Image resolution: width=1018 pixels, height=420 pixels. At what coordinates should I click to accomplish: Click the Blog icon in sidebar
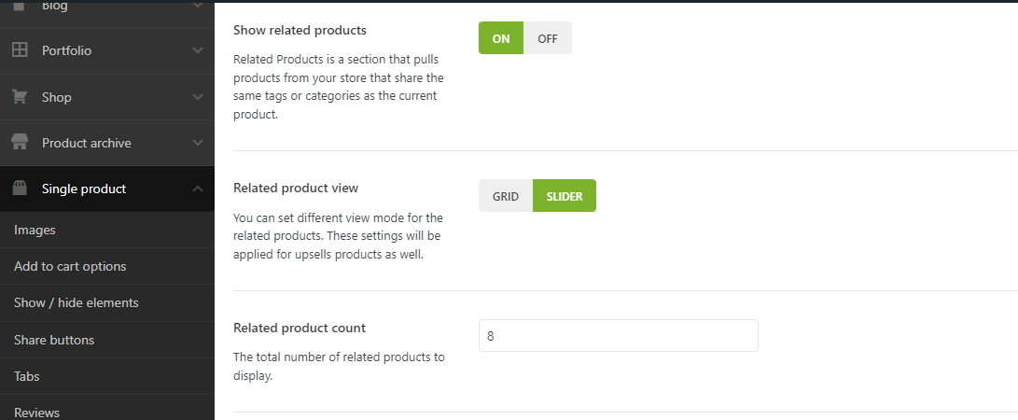(x=20, y=6)
